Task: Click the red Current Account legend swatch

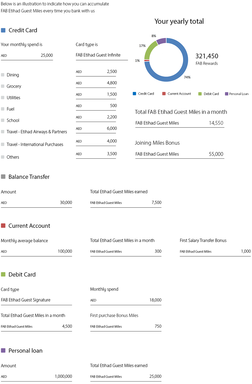Action: tap(164, 94)
